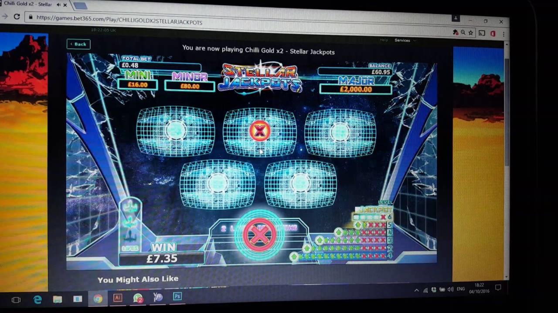Open Adobe Illustrator from the taskbar
This screenshot has height=313, width=558.
click(118, 298)
